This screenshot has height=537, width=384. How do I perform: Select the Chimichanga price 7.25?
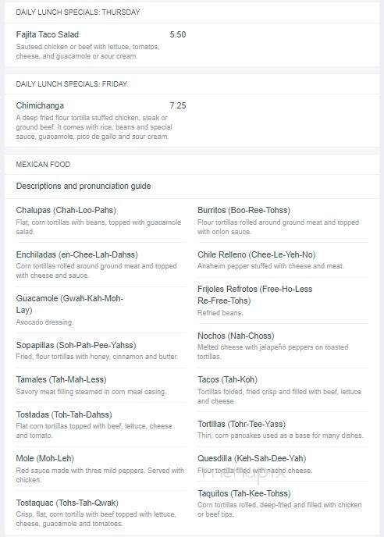tap(178, 105)
